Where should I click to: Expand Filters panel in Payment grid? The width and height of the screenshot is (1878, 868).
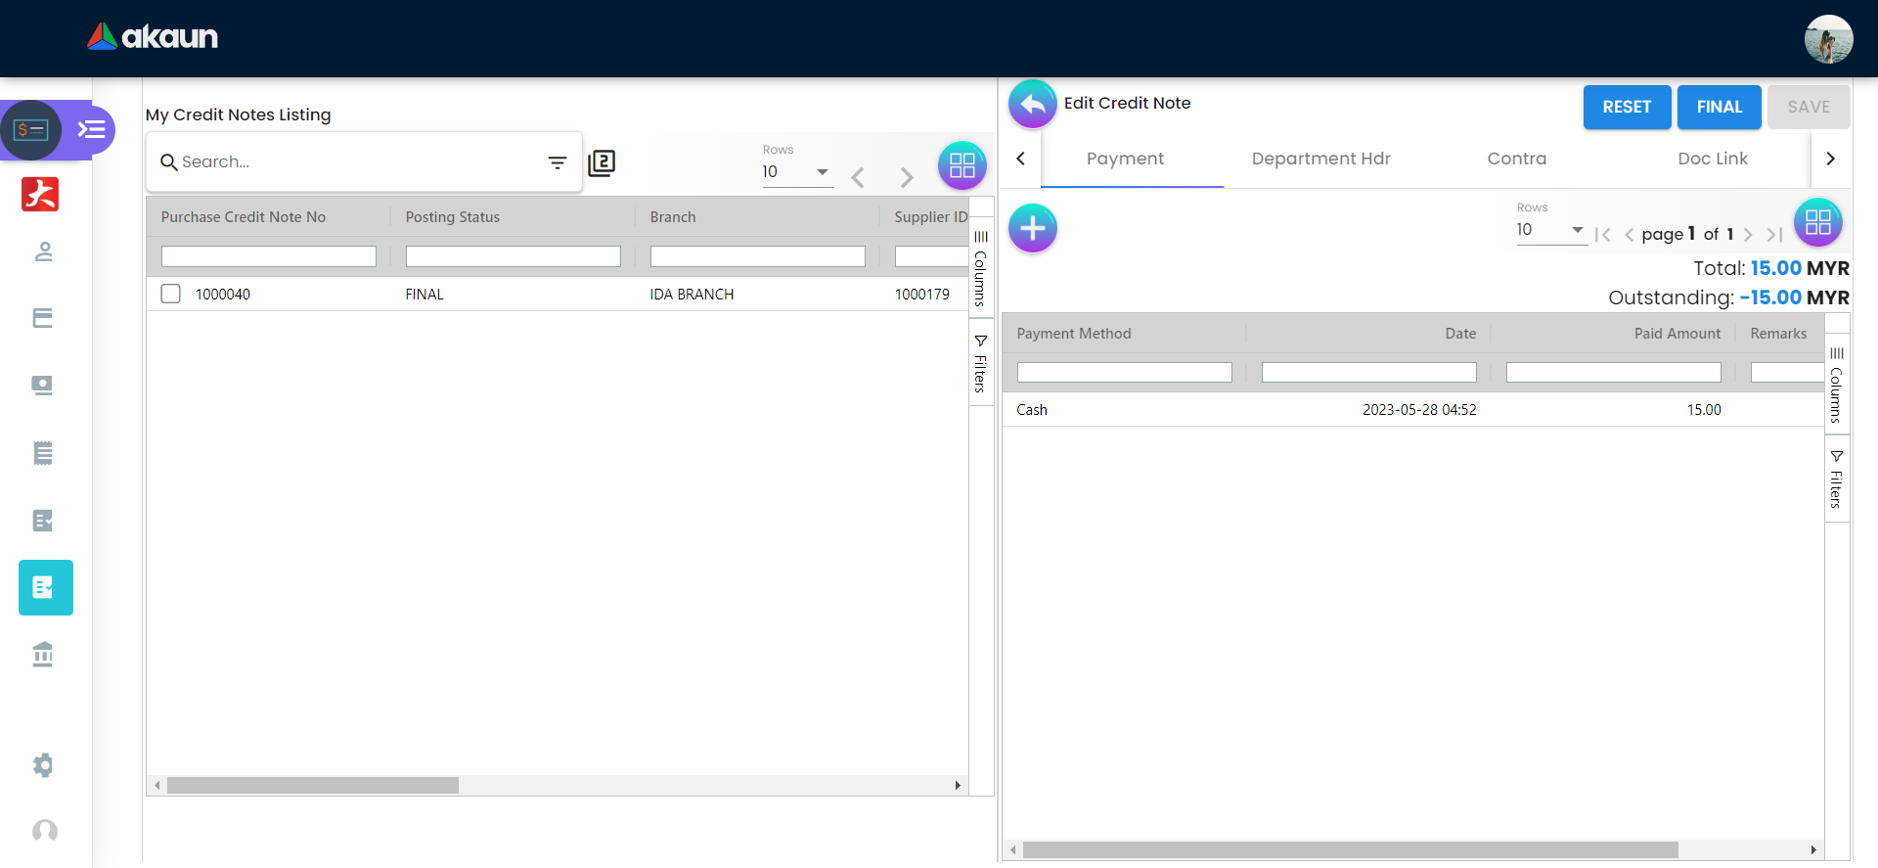(x=1836, y=480)
